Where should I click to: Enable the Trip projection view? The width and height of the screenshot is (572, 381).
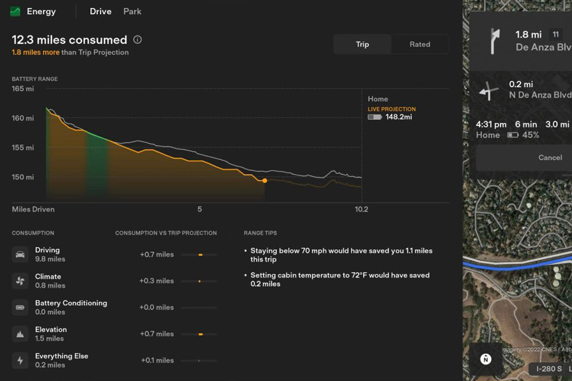pyautogui.click(x=362, y=44)
